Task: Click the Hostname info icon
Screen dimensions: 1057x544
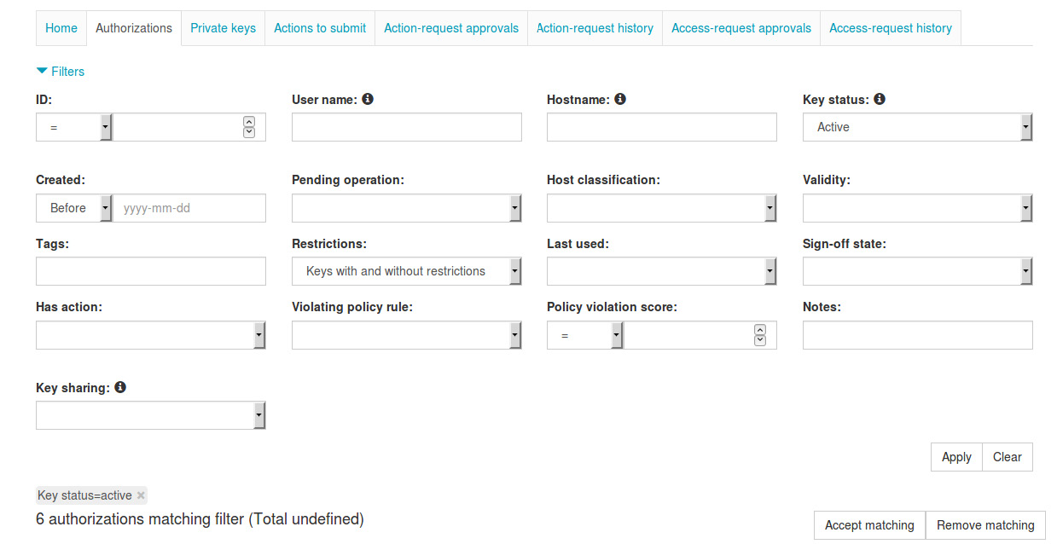Action: [x=620, y=99]
